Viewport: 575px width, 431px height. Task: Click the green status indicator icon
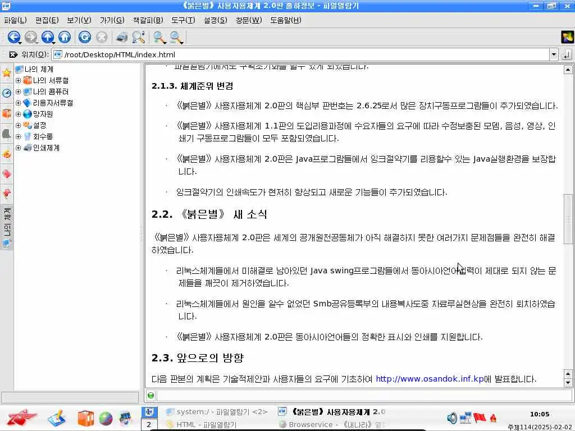[150, 396]
